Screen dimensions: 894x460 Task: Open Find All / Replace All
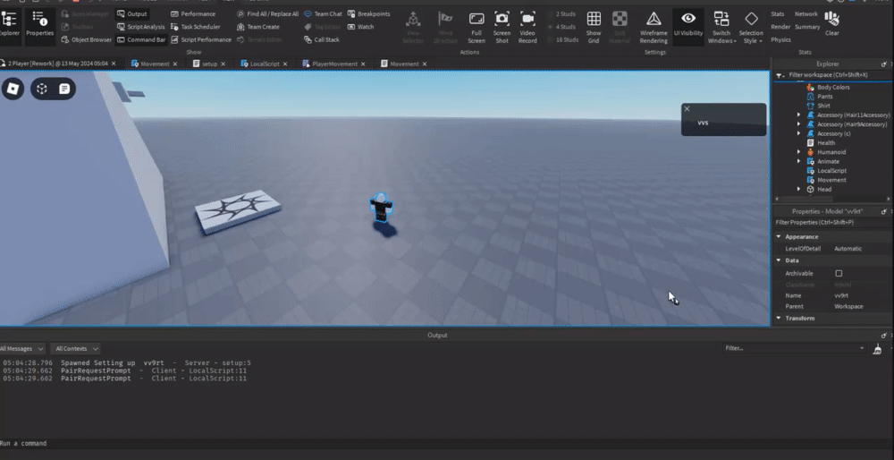click(267, 13)
